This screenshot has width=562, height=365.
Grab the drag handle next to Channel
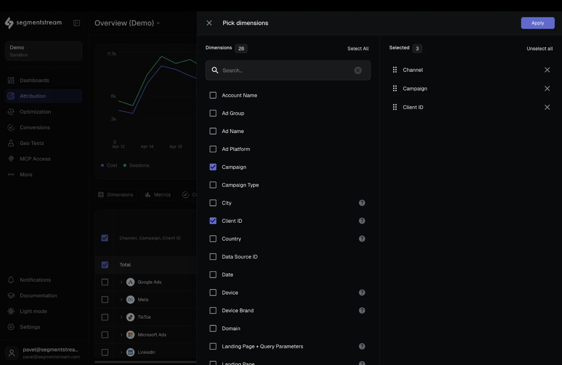click(395, 70)
